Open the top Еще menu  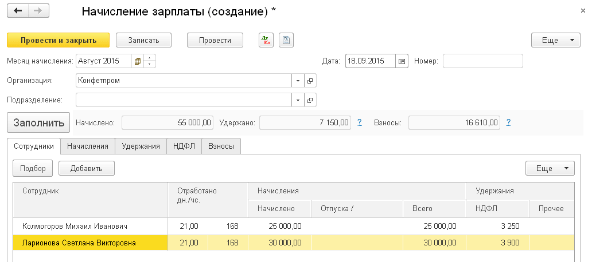[553, 40]
